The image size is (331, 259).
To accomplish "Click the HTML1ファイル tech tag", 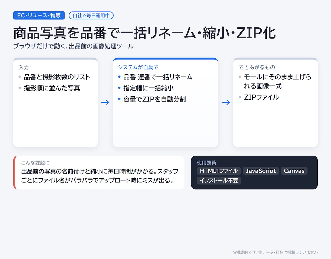I will point(219,171).
